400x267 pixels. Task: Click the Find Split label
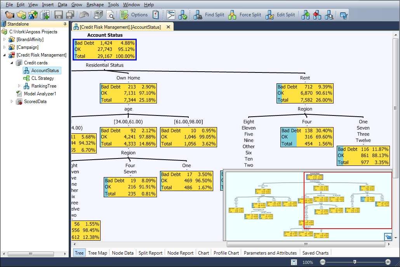pyautogui.click(x=214, y=15)
